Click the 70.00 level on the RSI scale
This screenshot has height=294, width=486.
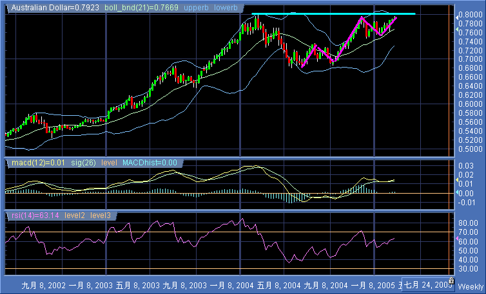(467, 232)
